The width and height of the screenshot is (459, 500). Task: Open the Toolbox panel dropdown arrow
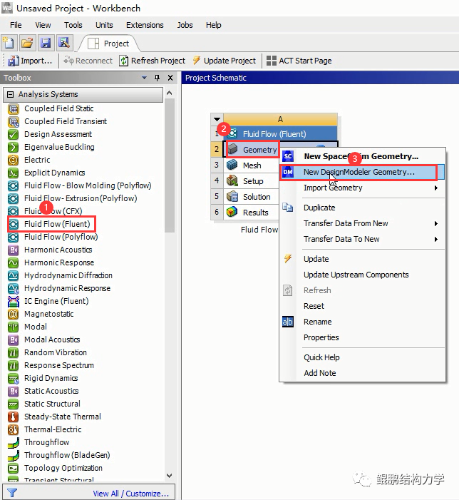[144, 78]
